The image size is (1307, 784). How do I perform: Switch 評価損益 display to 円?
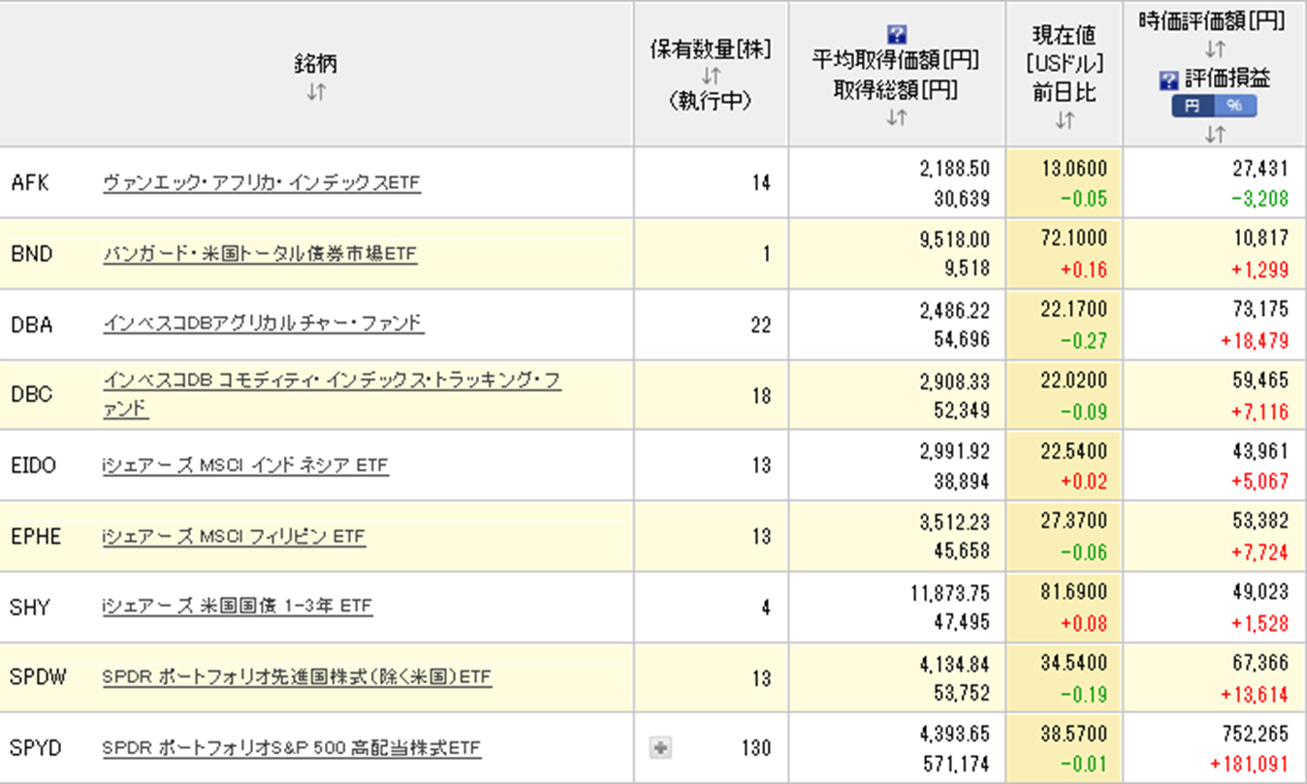(x=1192, y=107)
